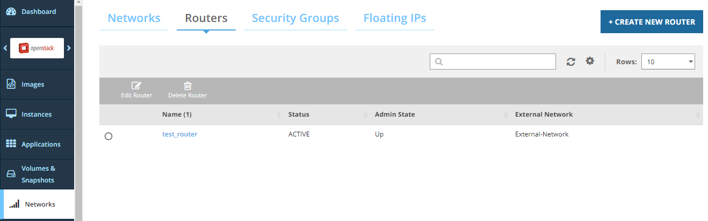
Task: Open the Rows count dropdown
Action: pos(668,62)
